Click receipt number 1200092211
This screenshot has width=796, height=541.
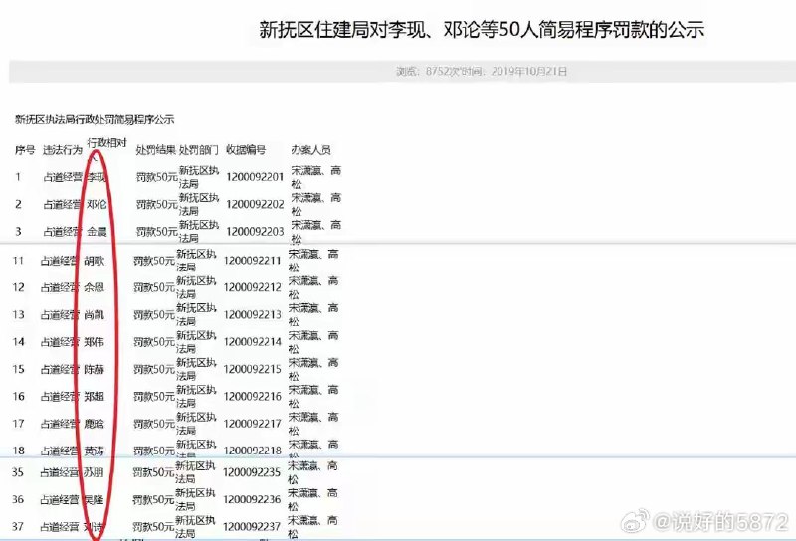[x=253, y=261]
